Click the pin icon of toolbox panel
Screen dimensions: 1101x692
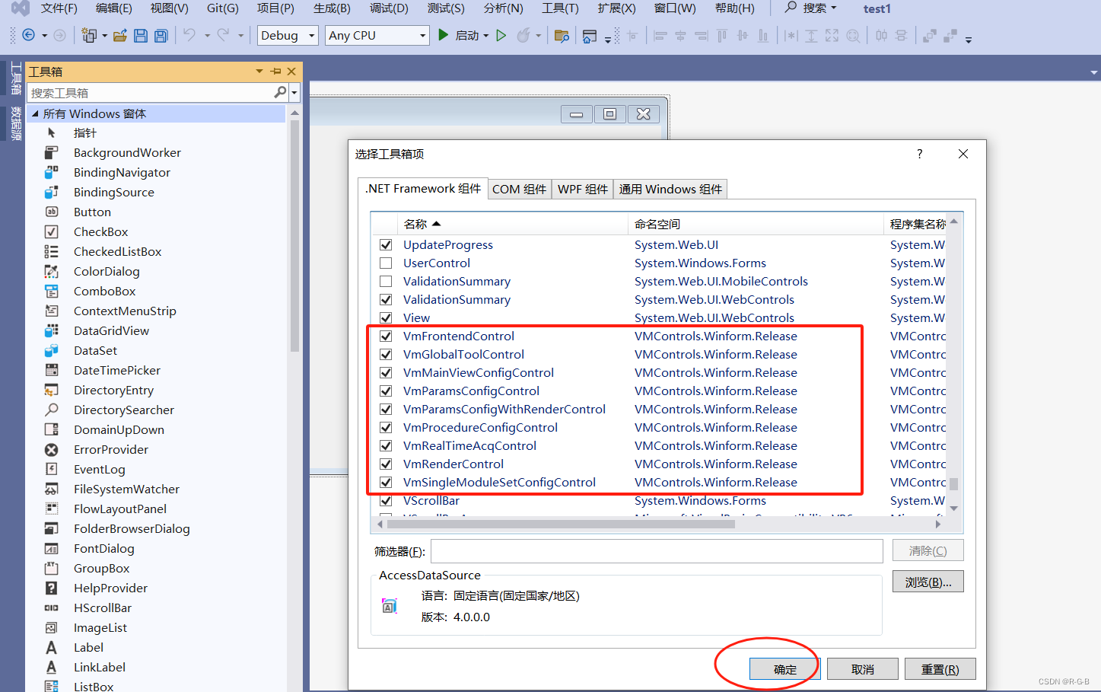[275, 72]
